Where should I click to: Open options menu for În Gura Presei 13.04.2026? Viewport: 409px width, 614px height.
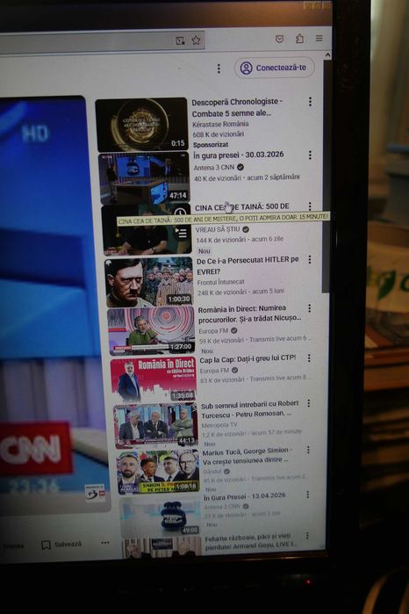(x=308, y=495)
